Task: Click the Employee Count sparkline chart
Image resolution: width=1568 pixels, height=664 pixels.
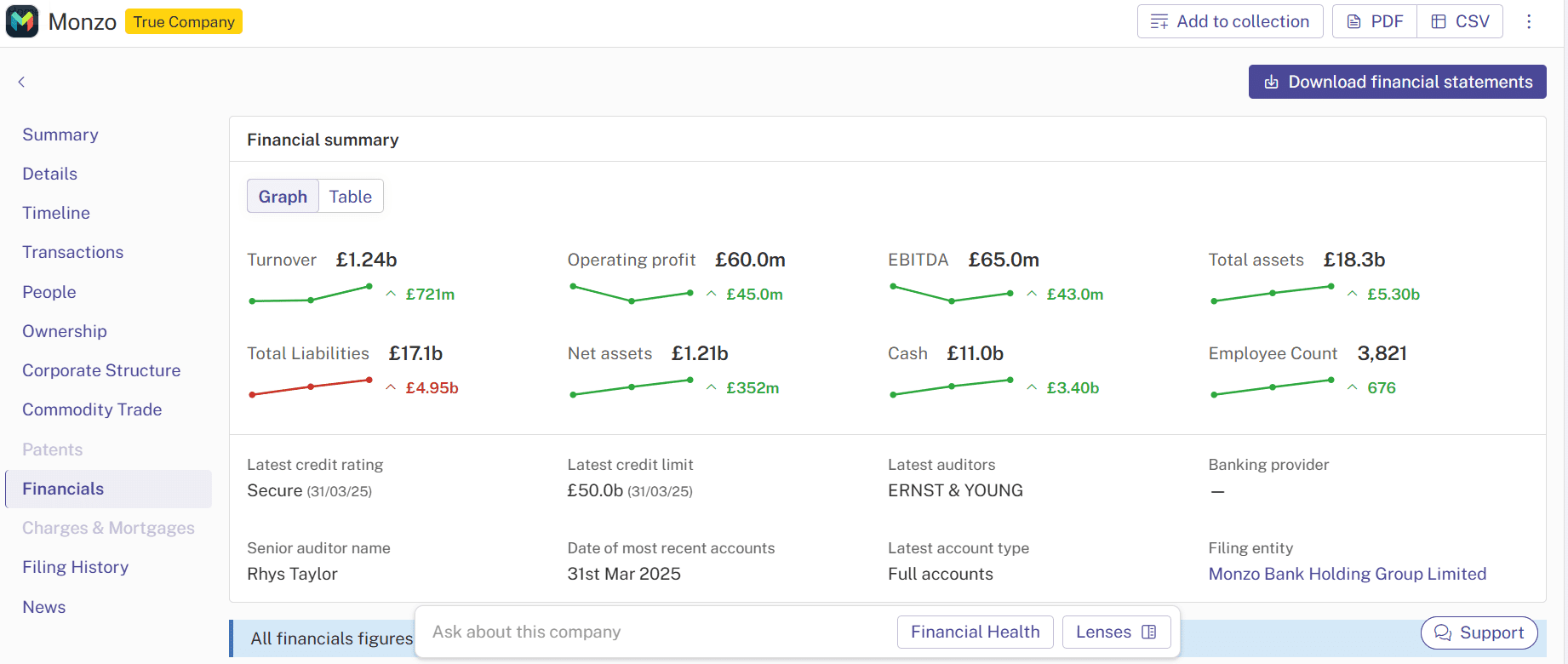Action: click(1273, 387)
